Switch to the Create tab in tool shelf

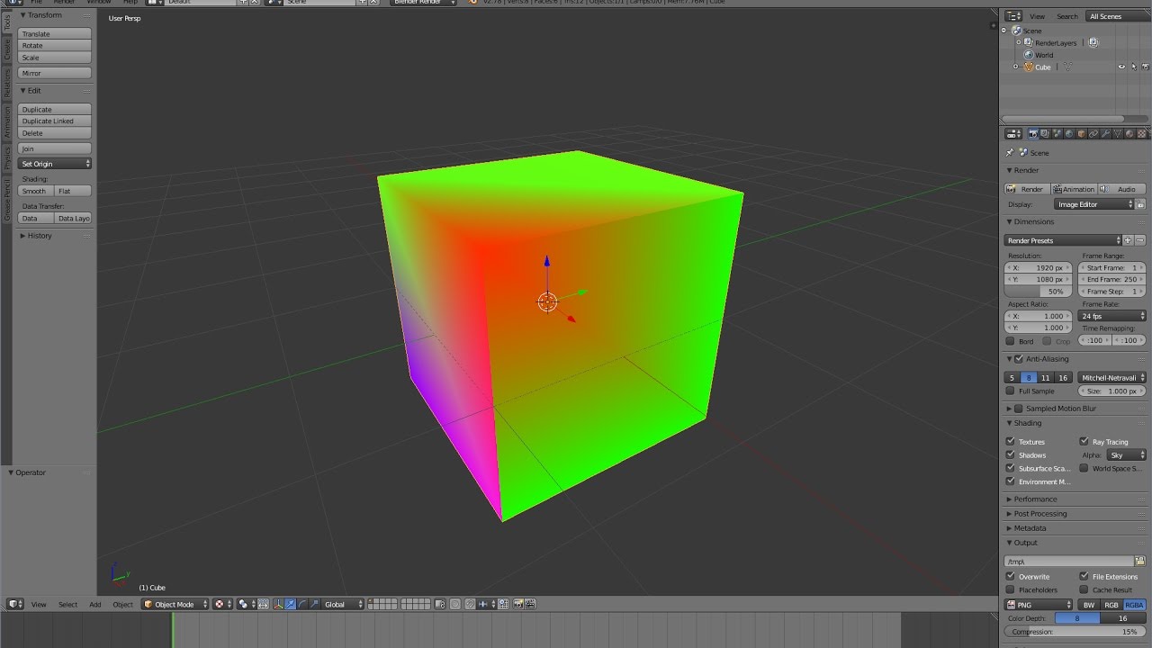[x=7, y=49]
